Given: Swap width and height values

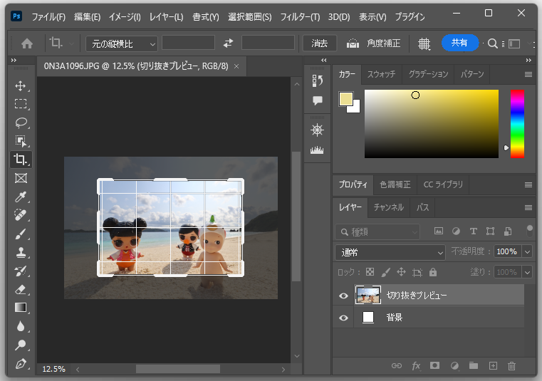Looking at the screenshot, I should tap(228, 43).
